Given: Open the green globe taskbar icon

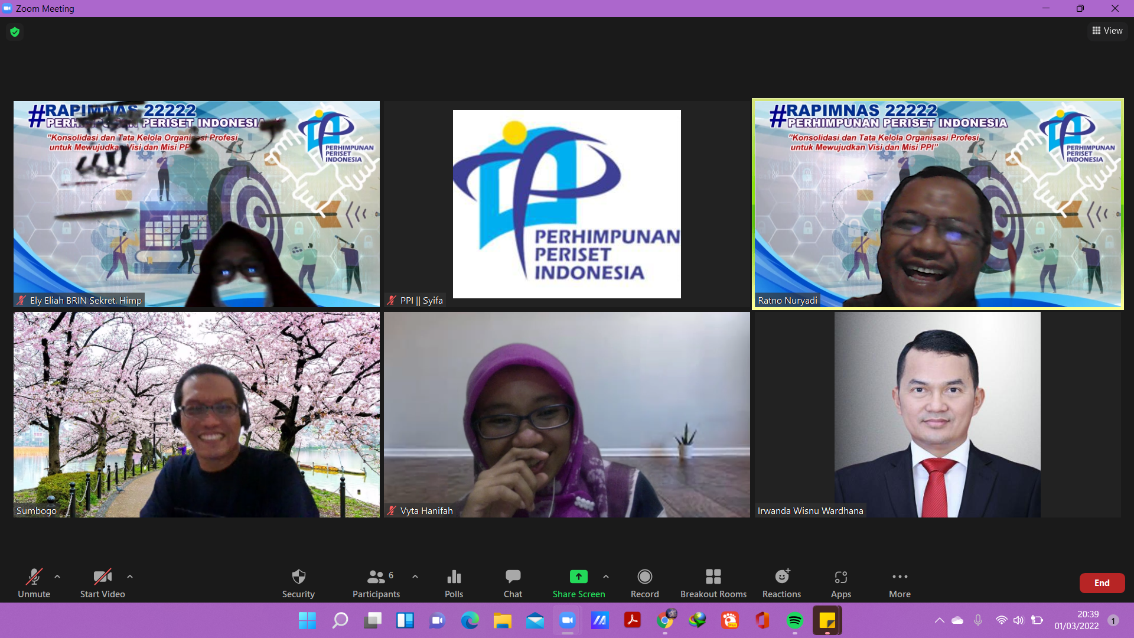Looking at the screenshot, I should [698, 620].
